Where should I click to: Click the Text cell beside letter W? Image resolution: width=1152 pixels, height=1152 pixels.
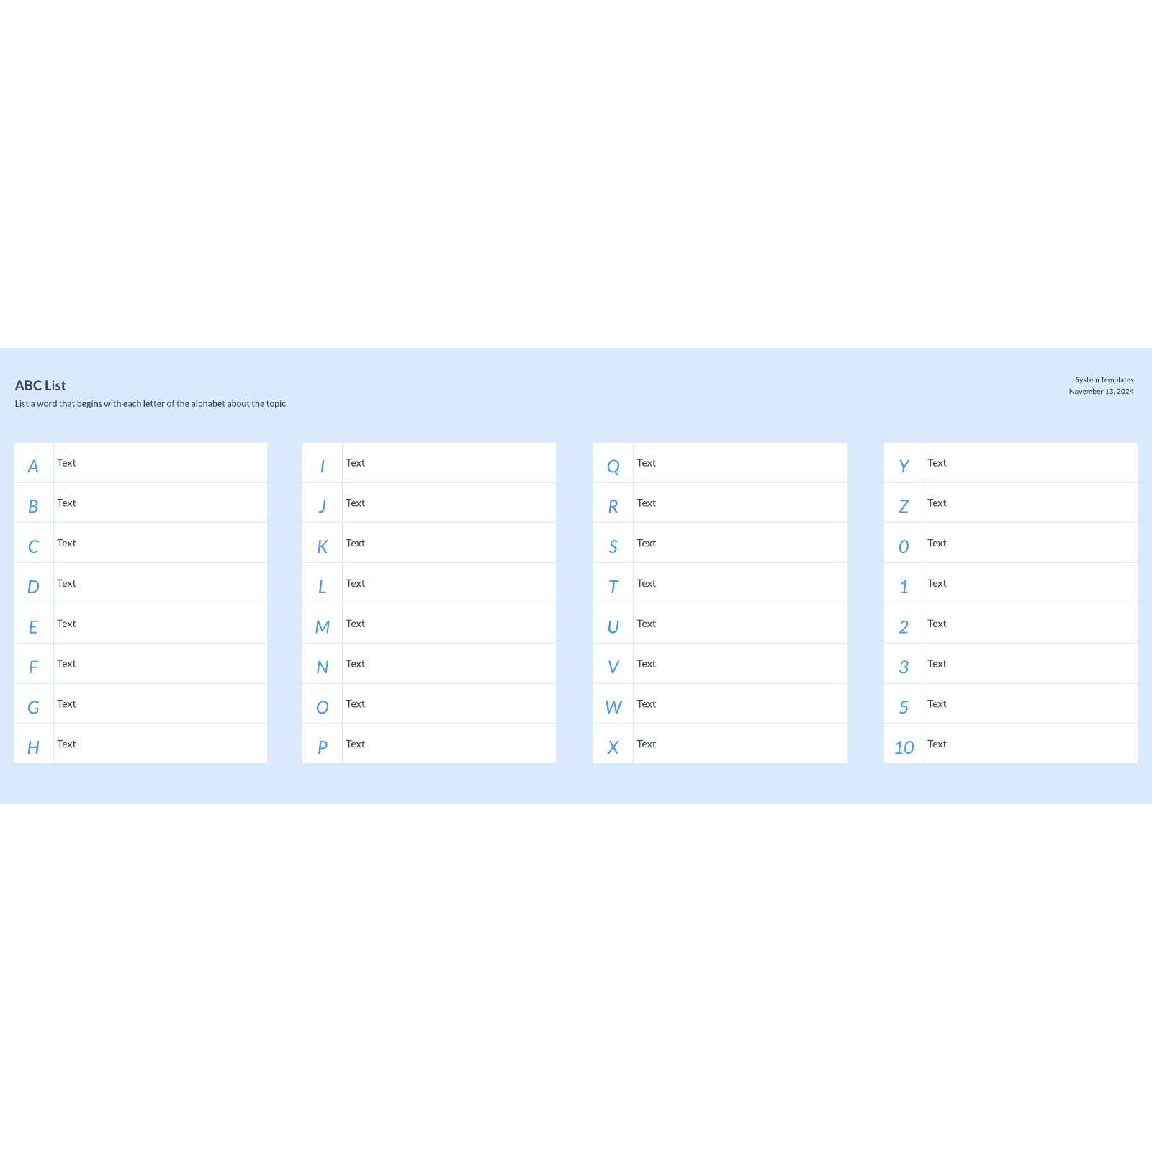(740, 703)
